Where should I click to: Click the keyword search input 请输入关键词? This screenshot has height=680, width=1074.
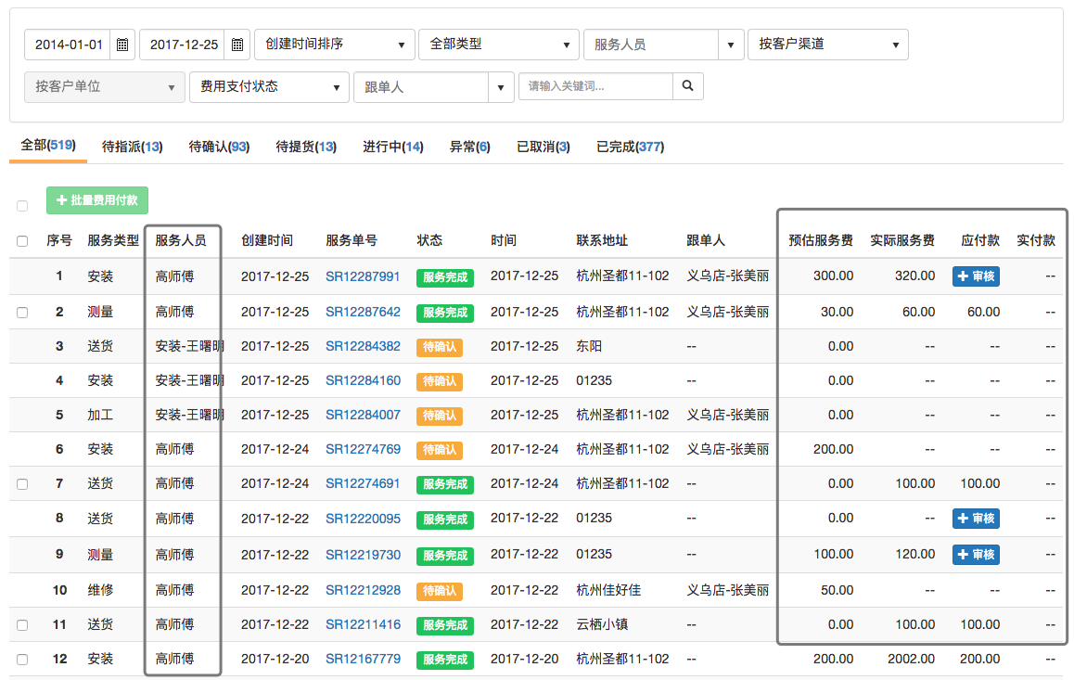click(596, 85)
